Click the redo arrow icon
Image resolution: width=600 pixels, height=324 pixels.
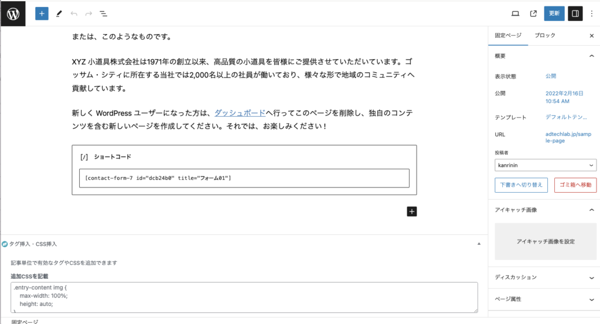click(x=88, y=13)
